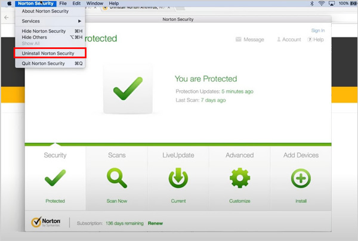
Task: Click the Bluetooth status icon
Action: 312,4
